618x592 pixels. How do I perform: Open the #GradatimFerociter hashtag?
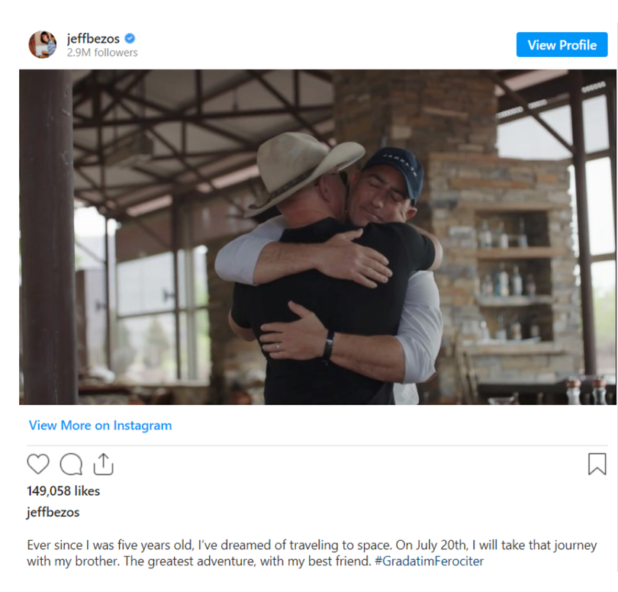[x=429, y=561]
